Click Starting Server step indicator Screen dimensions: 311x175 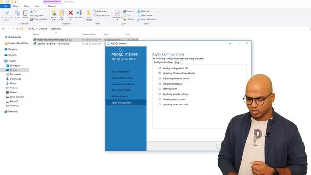160,88
